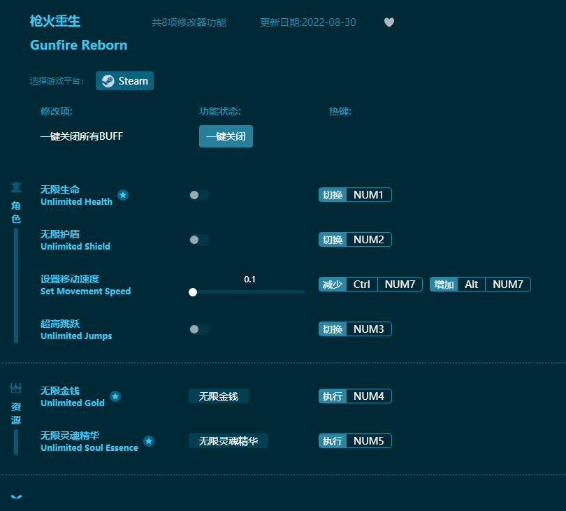
Task: Click the Unlimited Jumps label
Action: coord(76,336)
